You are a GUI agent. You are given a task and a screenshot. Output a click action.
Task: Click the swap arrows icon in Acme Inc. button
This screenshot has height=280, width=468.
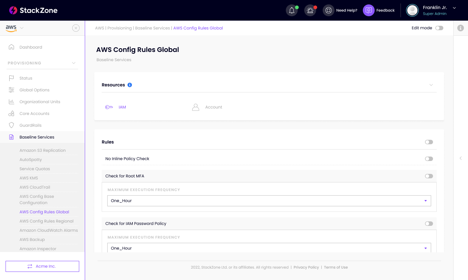tap(30, 266)
